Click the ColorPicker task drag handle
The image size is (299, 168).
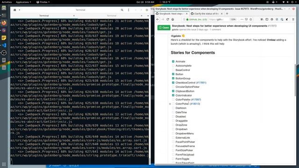(170, 104)
